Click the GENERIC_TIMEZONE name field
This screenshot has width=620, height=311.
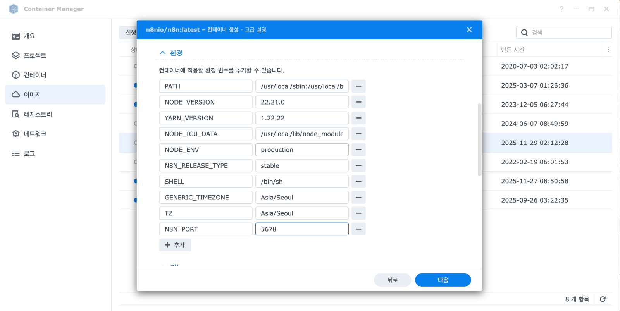(206, 198)
